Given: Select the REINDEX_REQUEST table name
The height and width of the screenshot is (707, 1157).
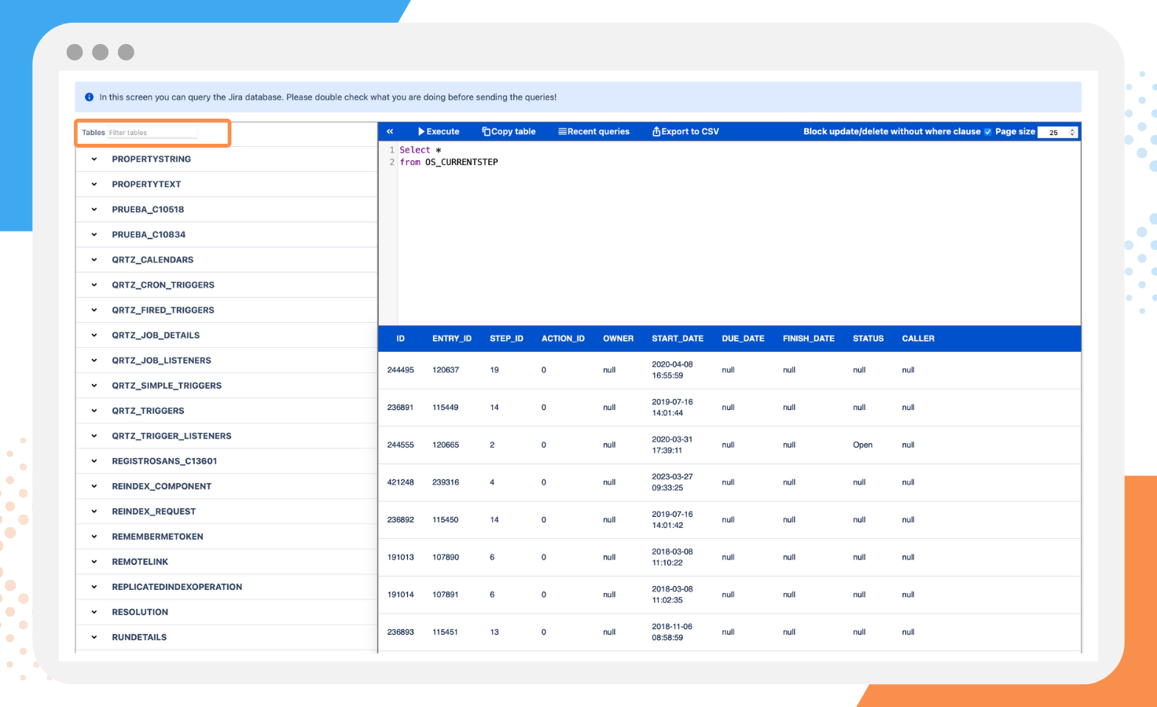Looking at the screenshot, I should tap(153, 511).
